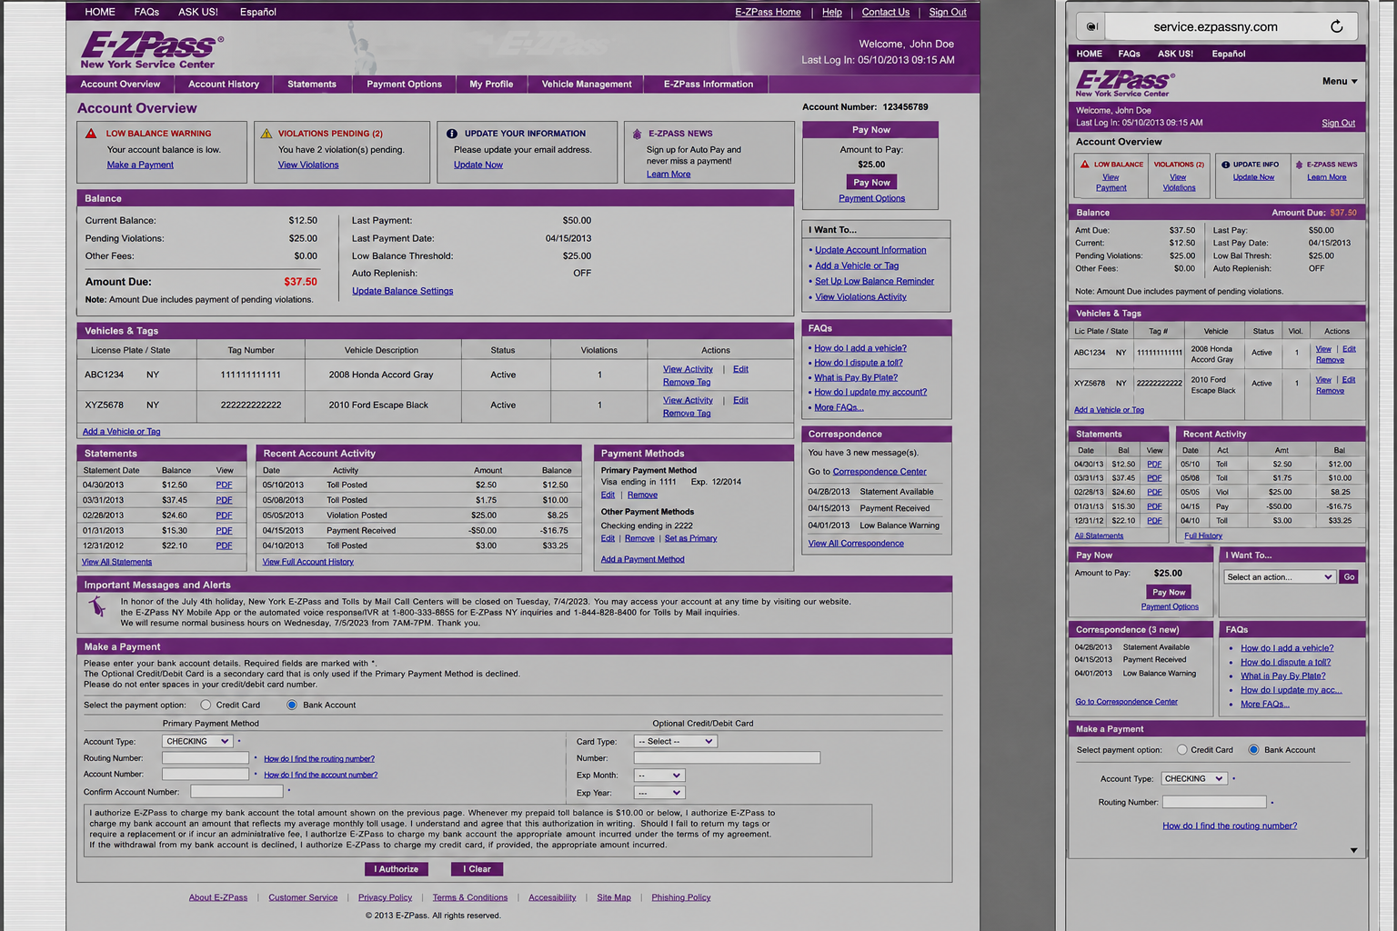Click the mobile LOW BALANCE warning icon
Screen dimensions: 1397x931
tap(1085, 165)
